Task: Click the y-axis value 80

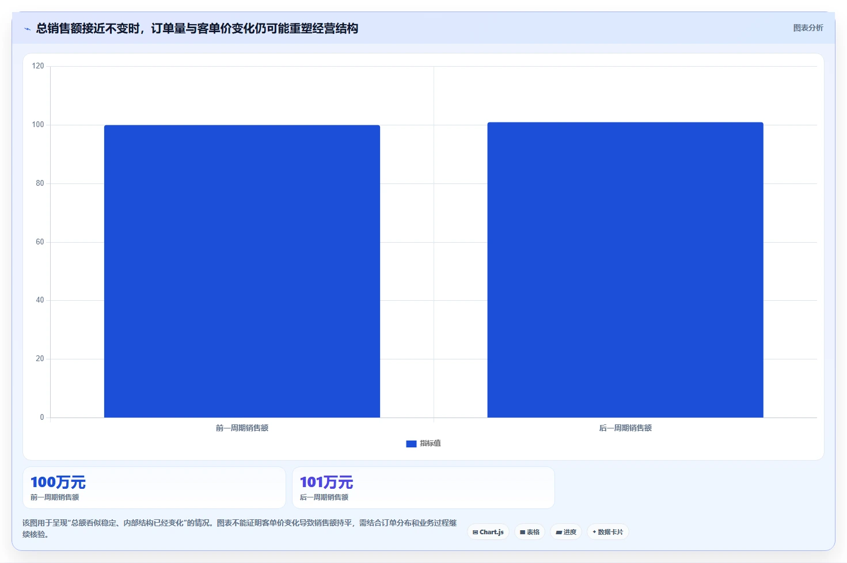Action: [40, 183]
